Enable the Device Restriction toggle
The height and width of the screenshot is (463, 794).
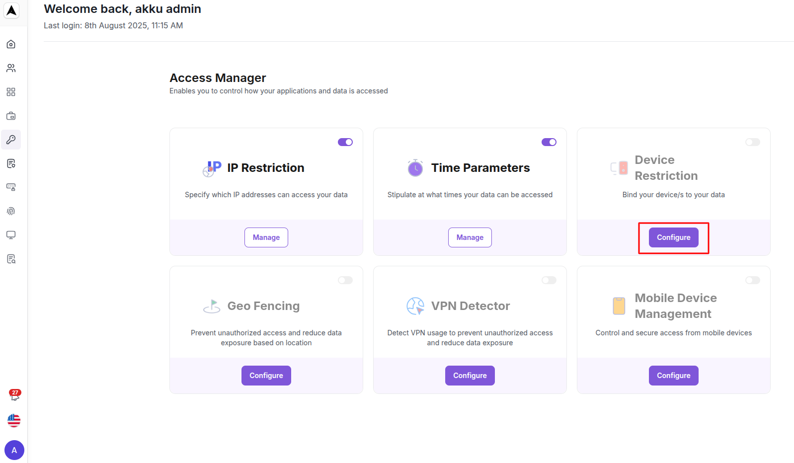[753, 142]
